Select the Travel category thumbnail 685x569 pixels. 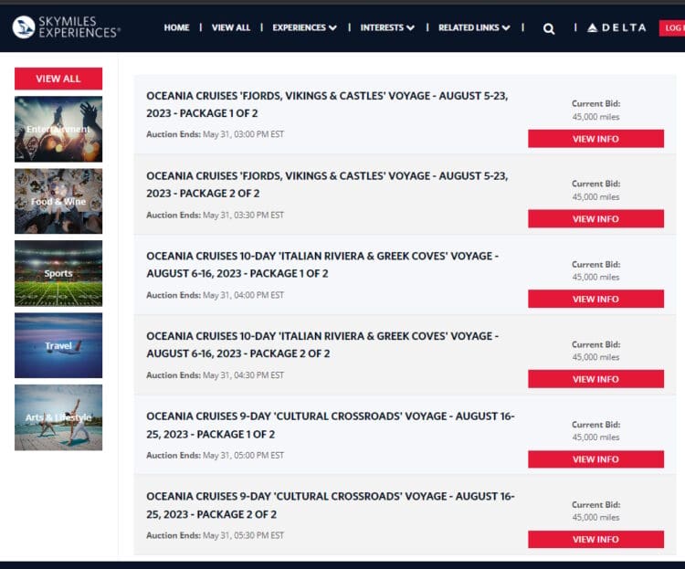click(58, 345)
